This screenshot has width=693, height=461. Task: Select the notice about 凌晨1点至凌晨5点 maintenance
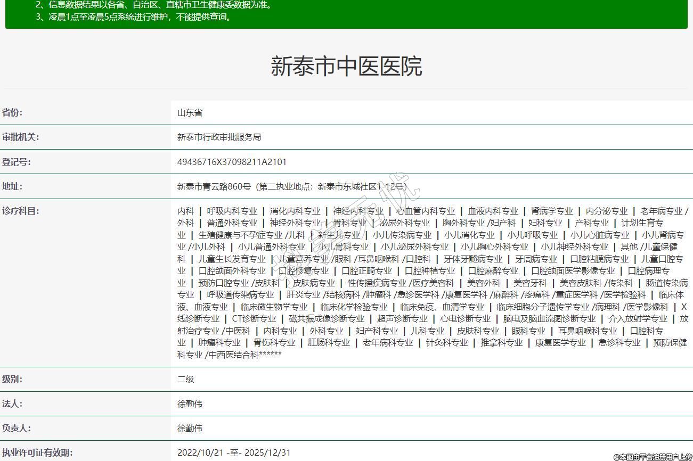134,17
